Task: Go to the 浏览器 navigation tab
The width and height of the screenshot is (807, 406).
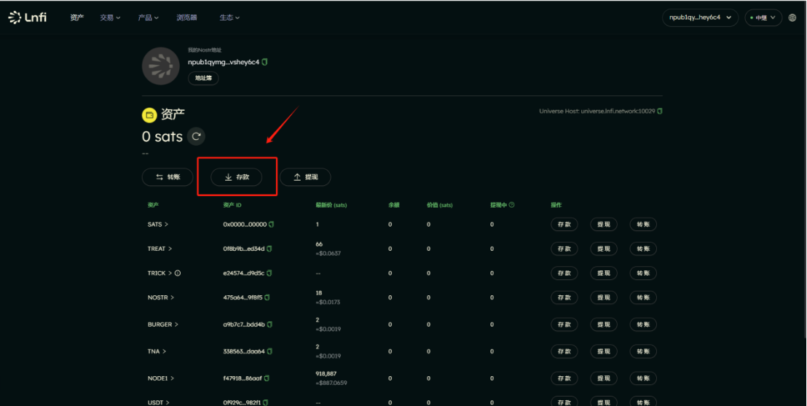Action: pyautogui.click(x=186, y=17)
